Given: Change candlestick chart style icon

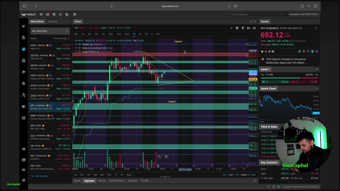Looking at the screenshot, I should coord(249,28).
